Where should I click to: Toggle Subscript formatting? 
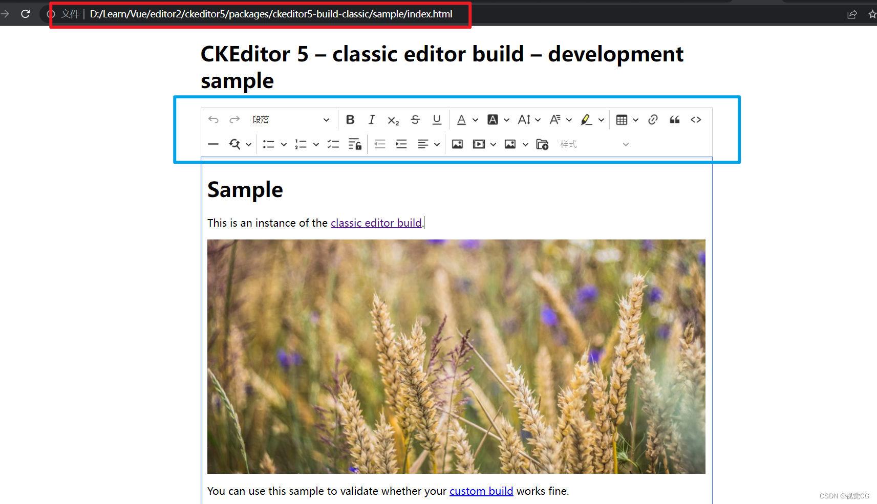point(393,120)
